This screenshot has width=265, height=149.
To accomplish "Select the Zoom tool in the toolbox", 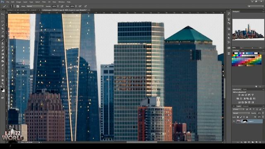I will click(x=2, y=84).
